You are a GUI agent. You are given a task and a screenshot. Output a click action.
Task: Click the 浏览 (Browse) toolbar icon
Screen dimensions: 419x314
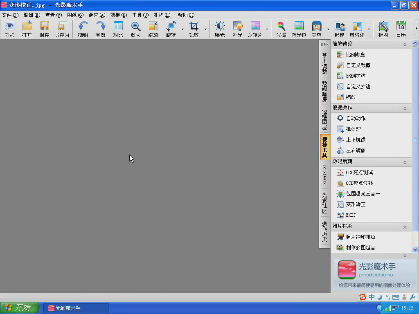coord(9,29)
